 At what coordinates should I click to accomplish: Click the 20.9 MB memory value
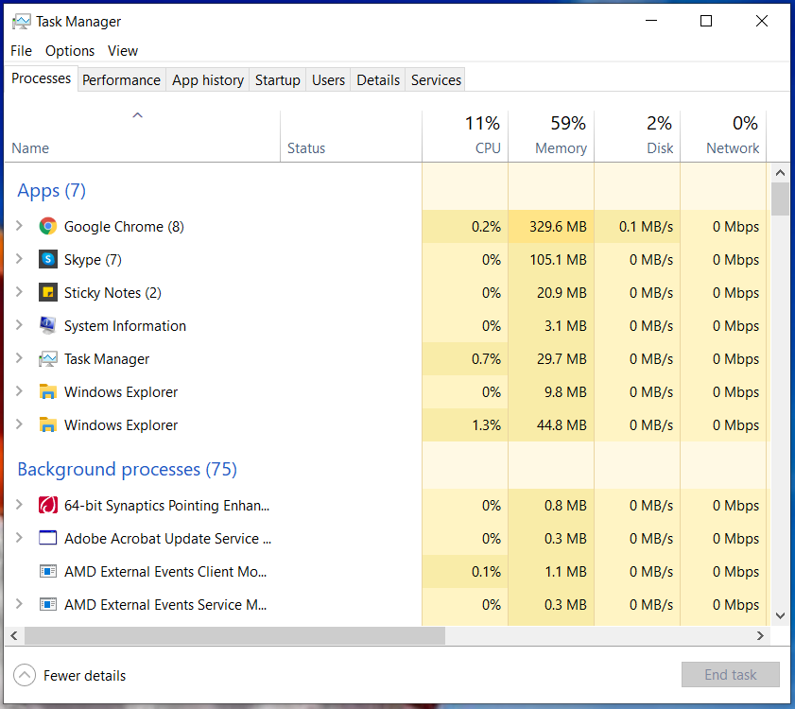point(562,293)
